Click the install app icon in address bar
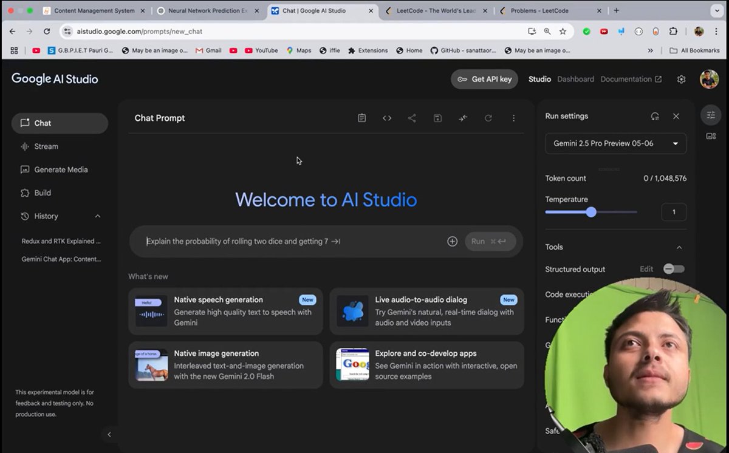 pyautogui.click(x=532, y=31)
